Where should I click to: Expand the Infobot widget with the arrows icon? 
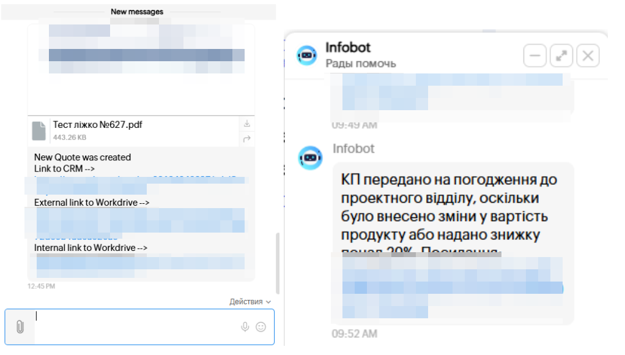tap(561, 55)
